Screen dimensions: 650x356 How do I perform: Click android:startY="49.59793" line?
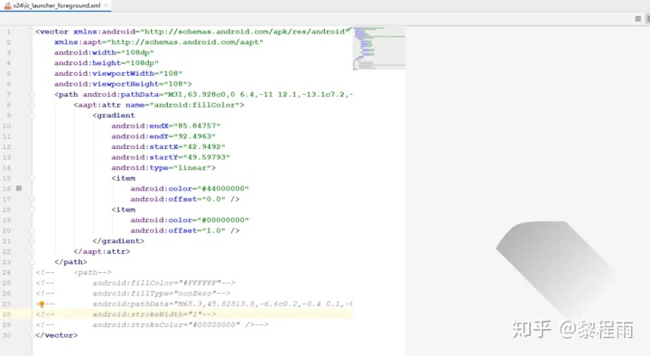[x=171, y=157]
